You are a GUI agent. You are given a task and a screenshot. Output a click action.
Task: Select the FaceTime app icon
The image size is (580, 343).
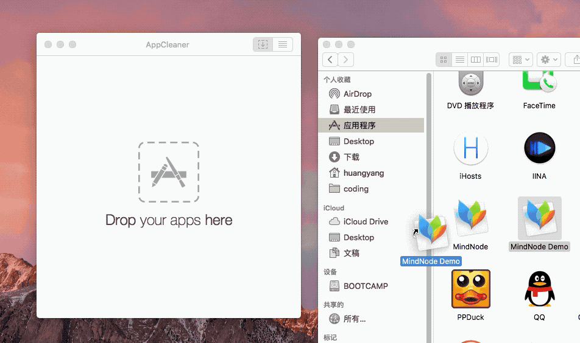[x=539, y=82]
